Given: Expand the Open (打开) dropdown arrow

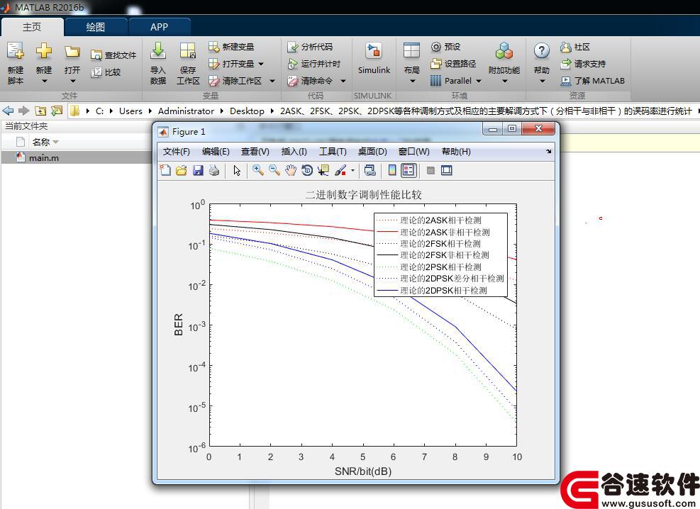Looking at the screenshot, I should (x=72, y=82).
